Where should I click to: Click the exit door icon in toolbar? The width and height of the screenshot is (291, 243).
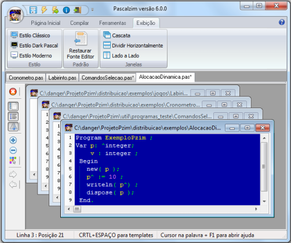pos(77,10)
